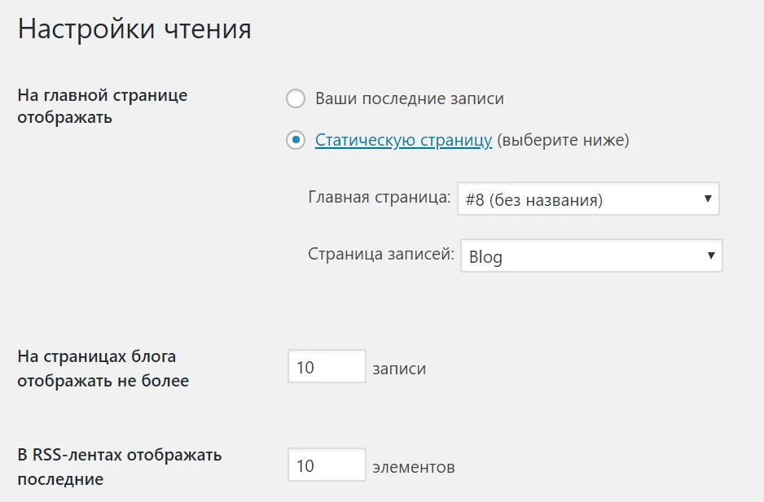Click the "Страница записей:" field label
Image resolution: width=764 pixels, height=502 pixels.
pos(381,255)
